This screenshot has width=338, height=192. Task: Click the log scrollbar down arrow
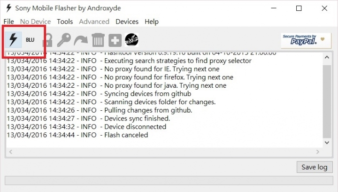coord(327,143)
